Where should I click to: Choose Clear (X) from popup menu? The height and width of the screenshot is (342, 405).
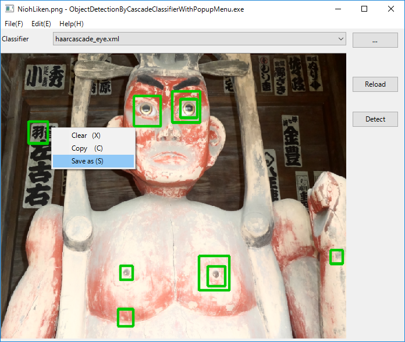coord(93,136)
